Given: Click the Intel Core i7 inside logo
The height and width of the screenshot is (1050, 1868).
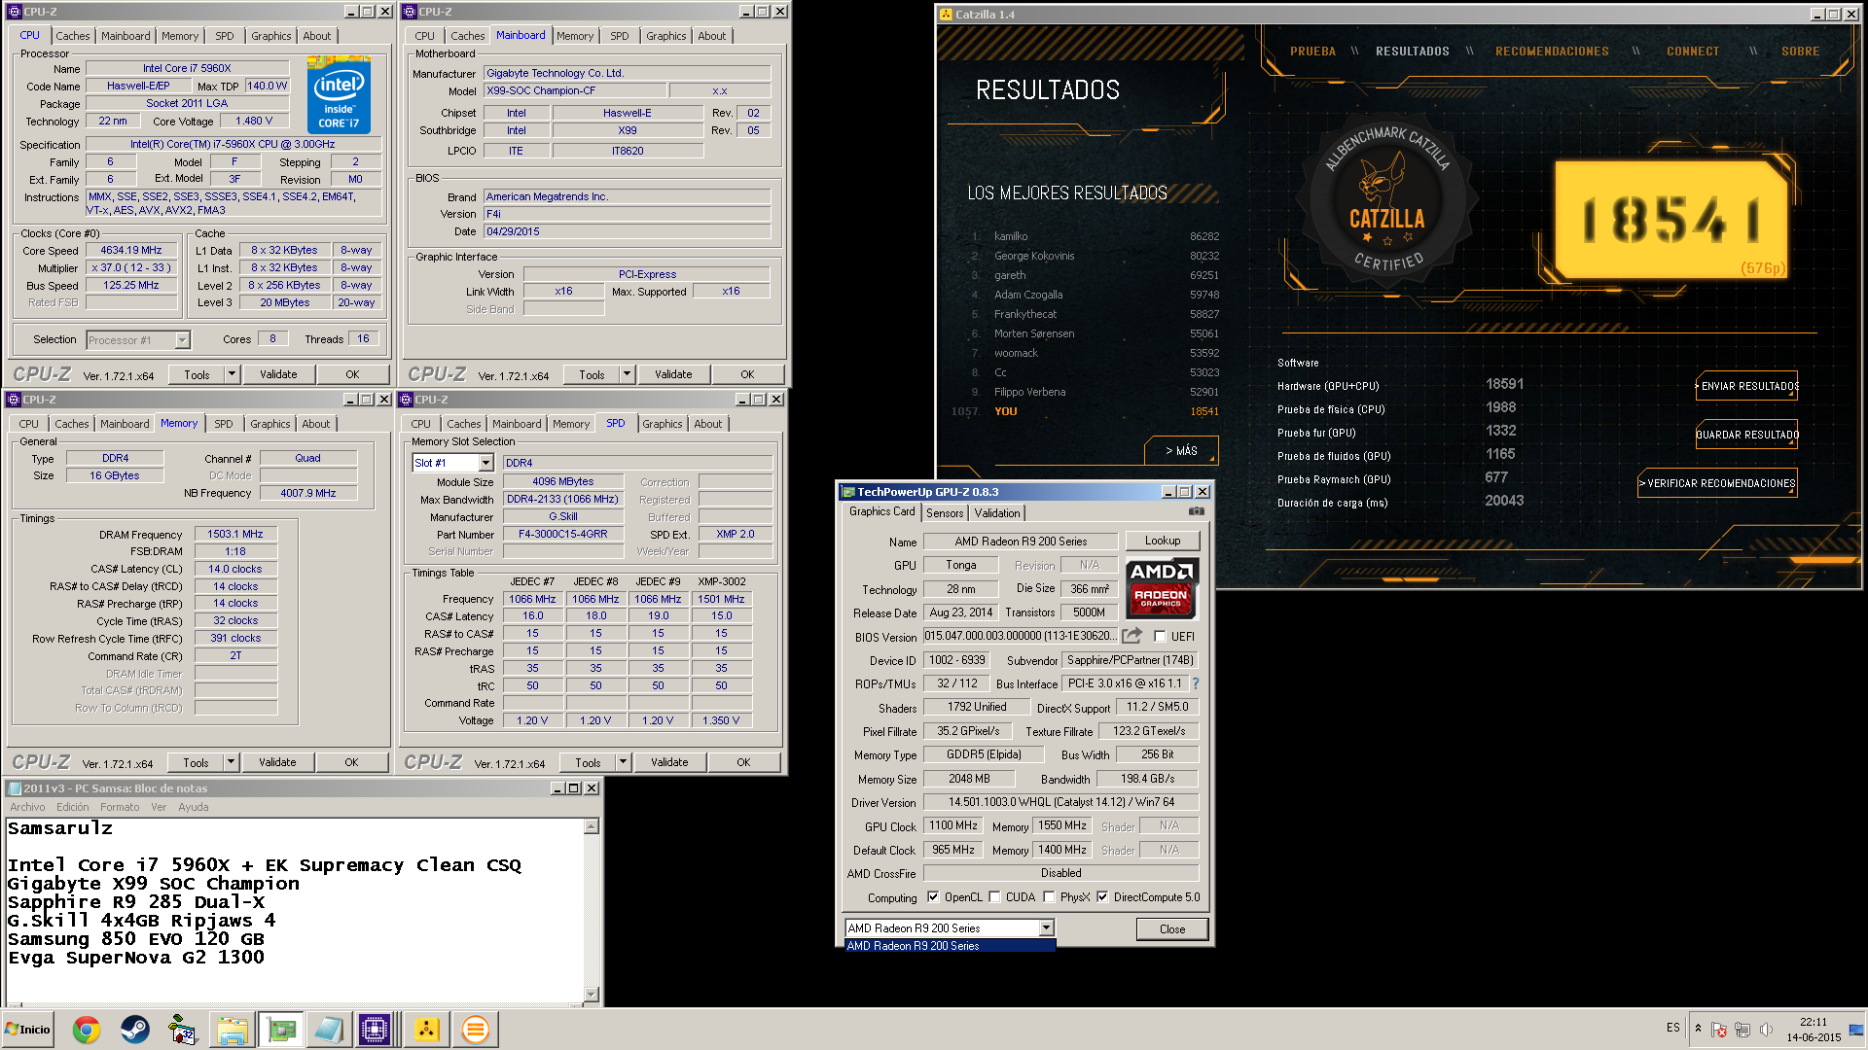Looking at the screenshot, I should (x=339, y=94).
